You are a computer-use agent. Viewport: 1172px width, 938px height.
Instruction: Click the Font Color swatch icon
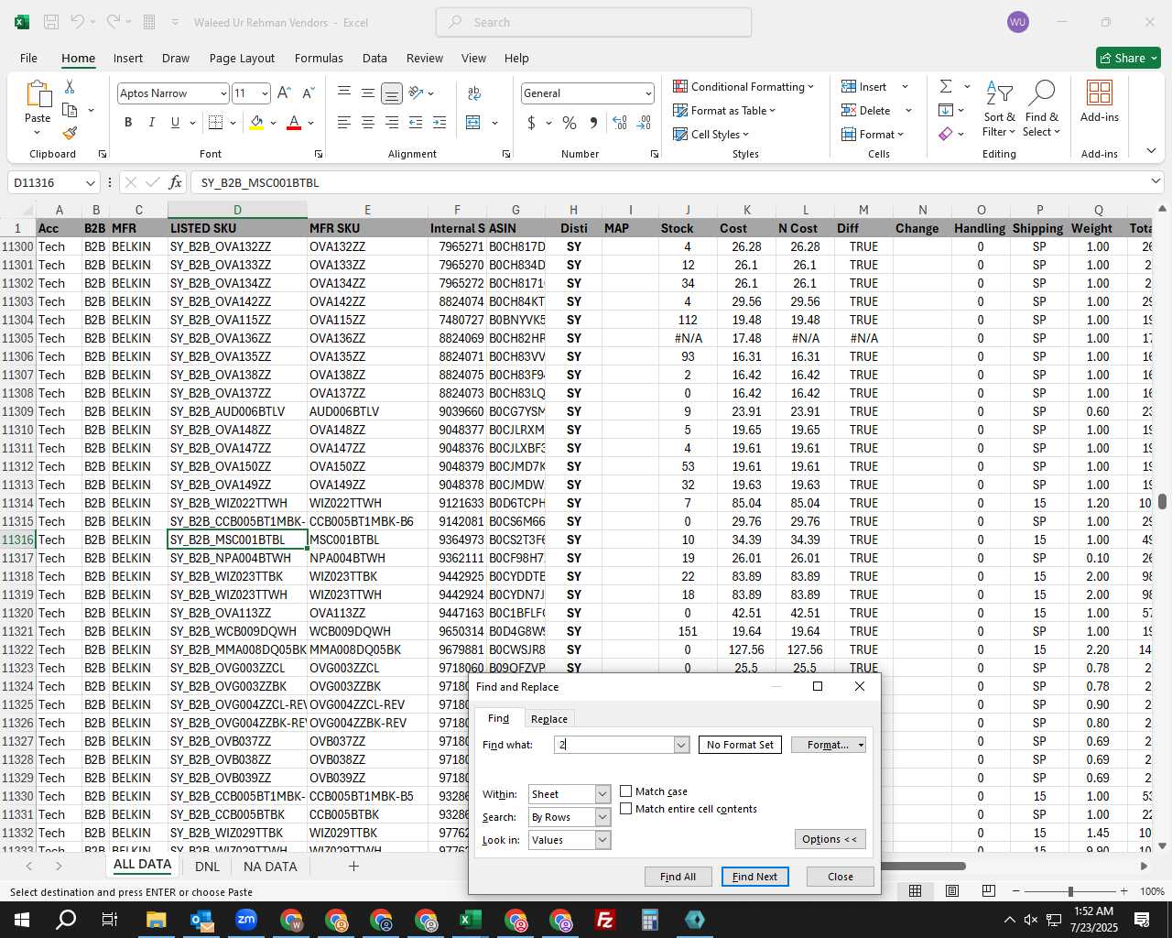click(294, 123)
